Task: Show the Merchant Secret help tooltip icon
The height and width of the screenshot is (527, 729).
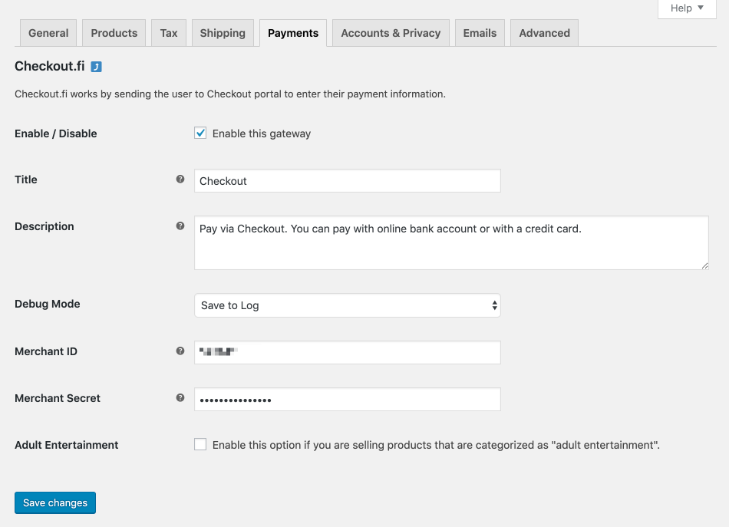Action: (x=180, y=398)
